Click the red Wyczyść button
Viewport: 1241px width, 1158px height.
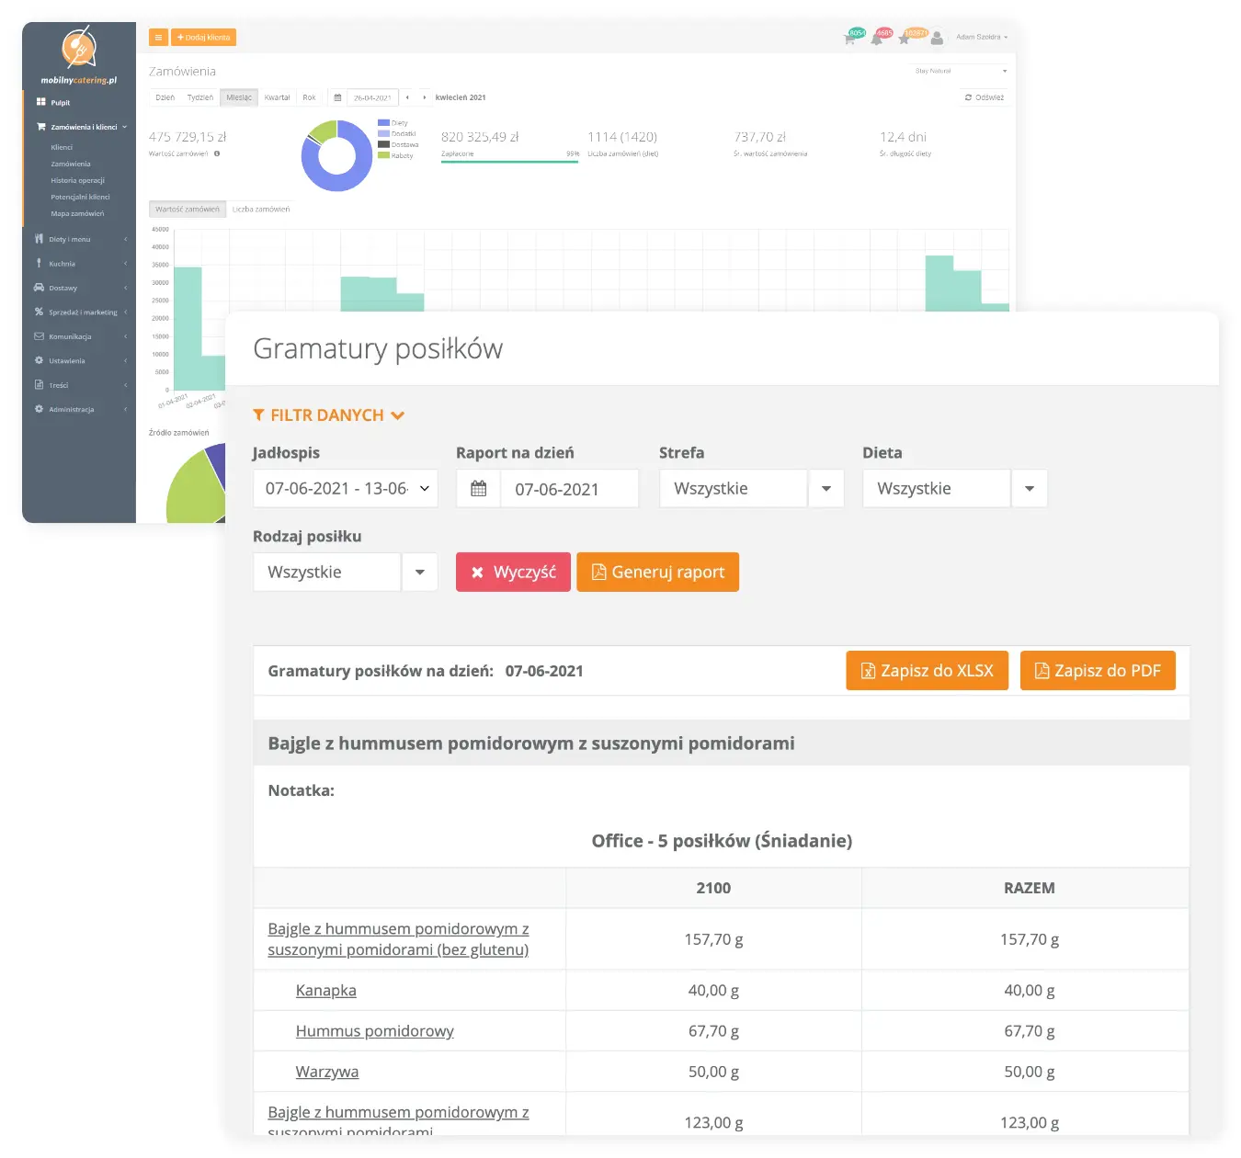[x=513, y=573]
